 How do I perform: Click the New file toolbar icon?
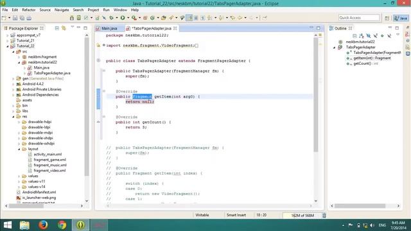[4, 18]
